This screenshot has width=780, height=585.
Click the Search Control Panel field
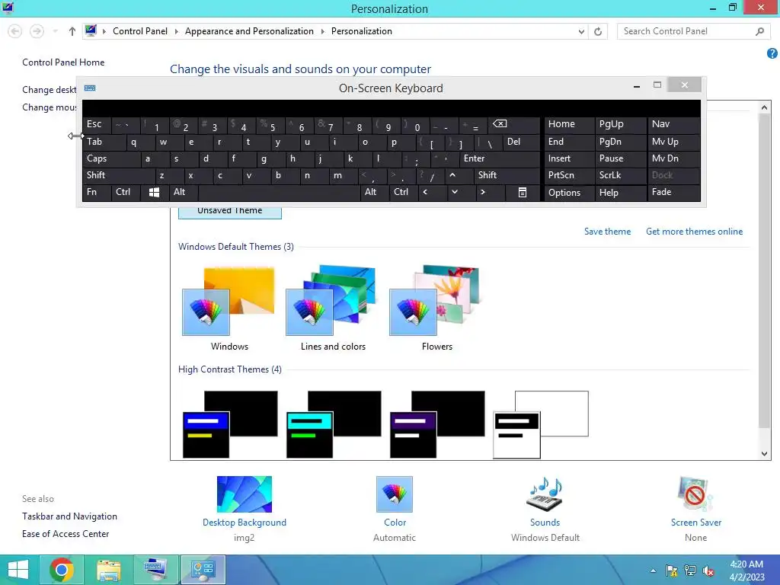pyautogui.click(x=686, y=31)
